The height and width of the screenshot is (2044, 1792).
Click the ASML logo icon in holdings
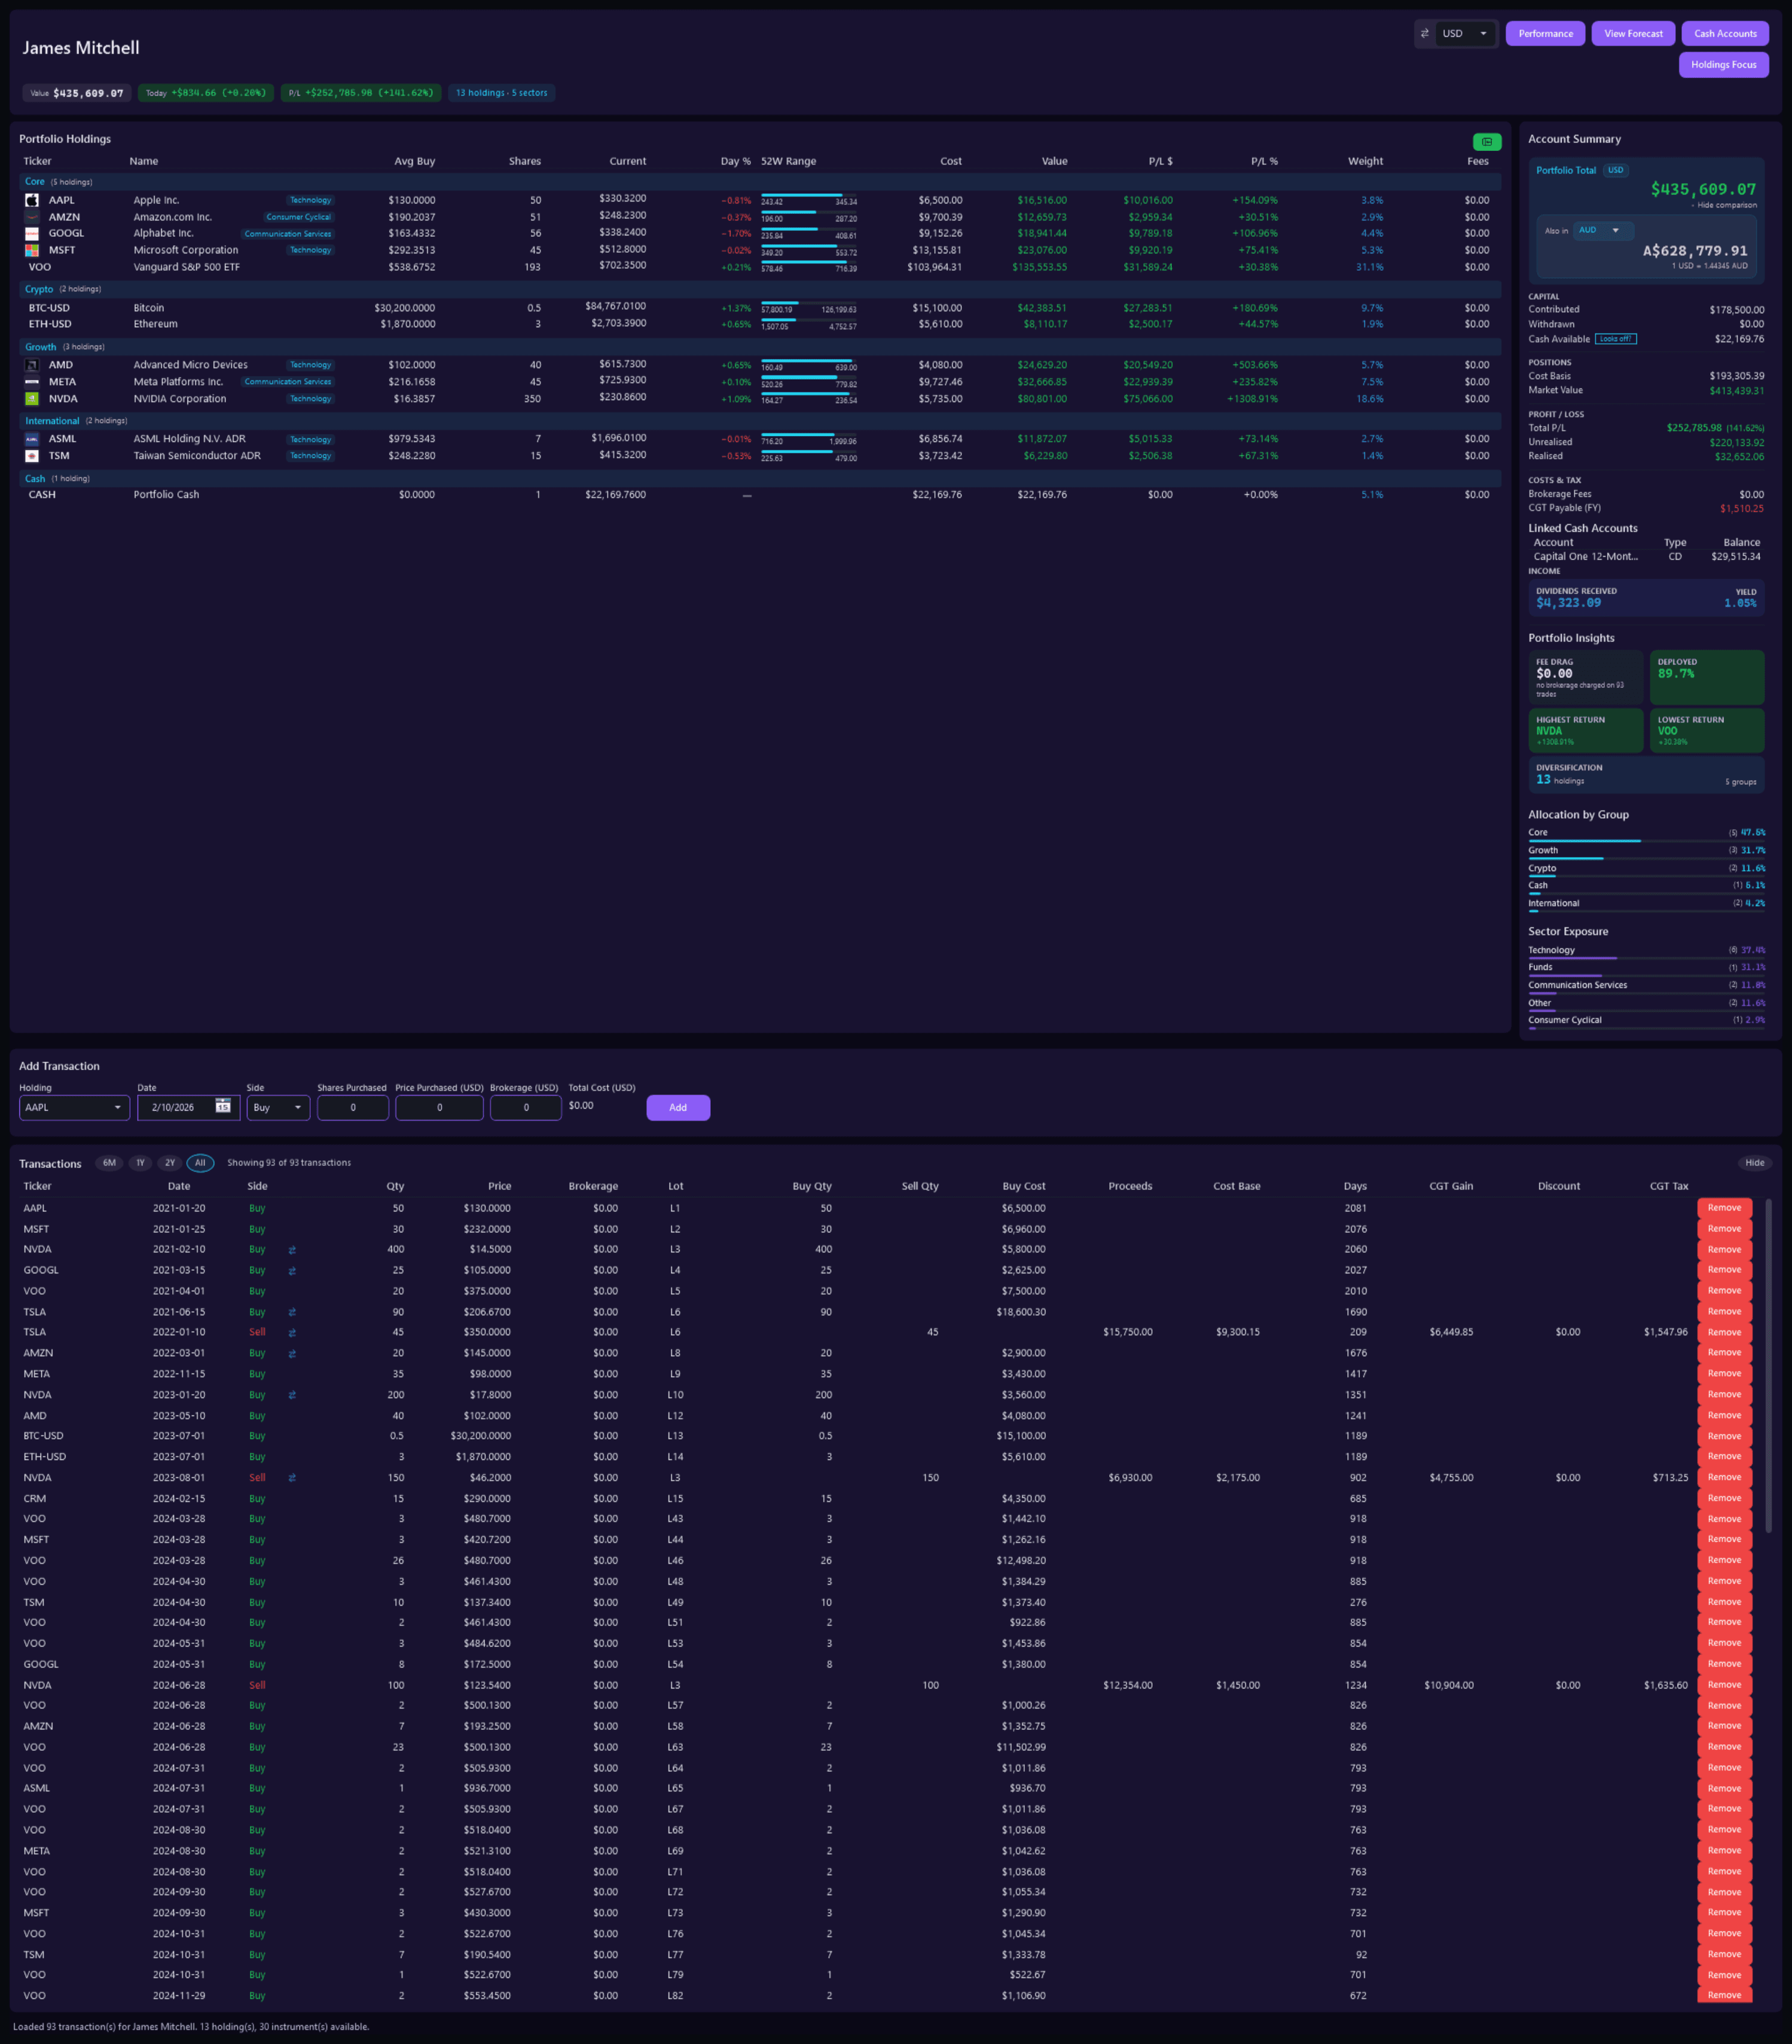coord(32,439)
